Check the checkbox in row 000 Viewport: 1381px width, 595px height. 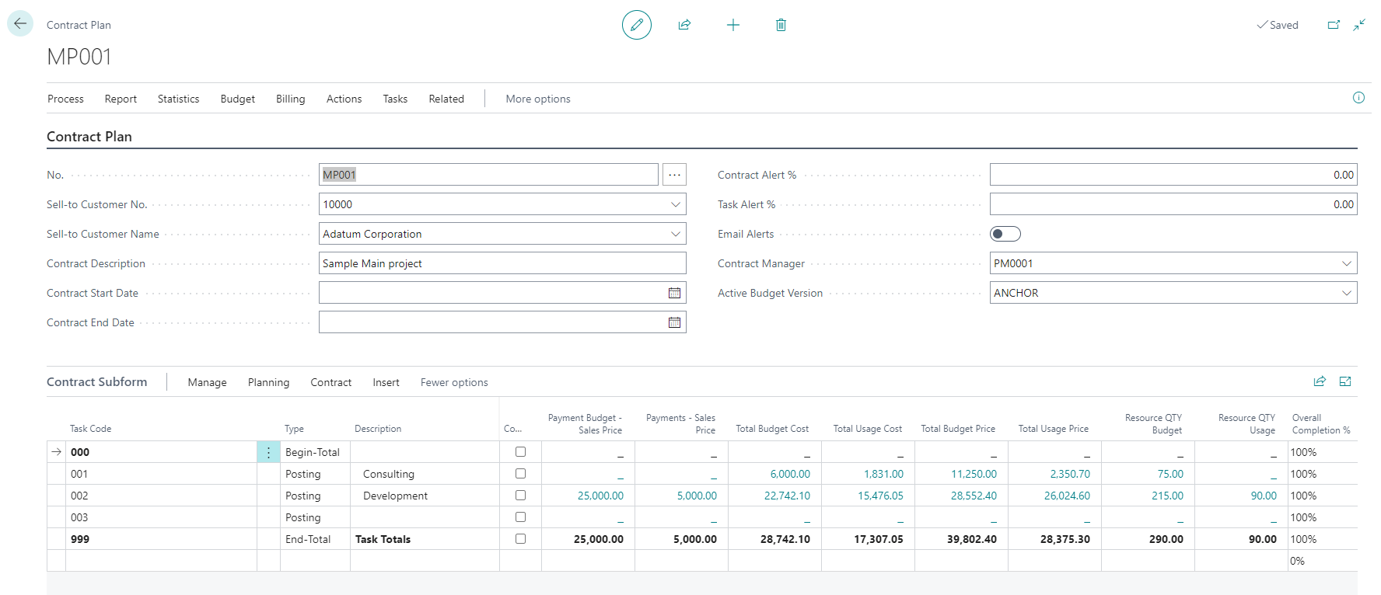tap(520, 451)
